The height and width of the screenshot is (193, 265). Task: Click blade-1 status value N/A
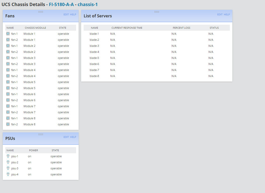tap(211, 34)
